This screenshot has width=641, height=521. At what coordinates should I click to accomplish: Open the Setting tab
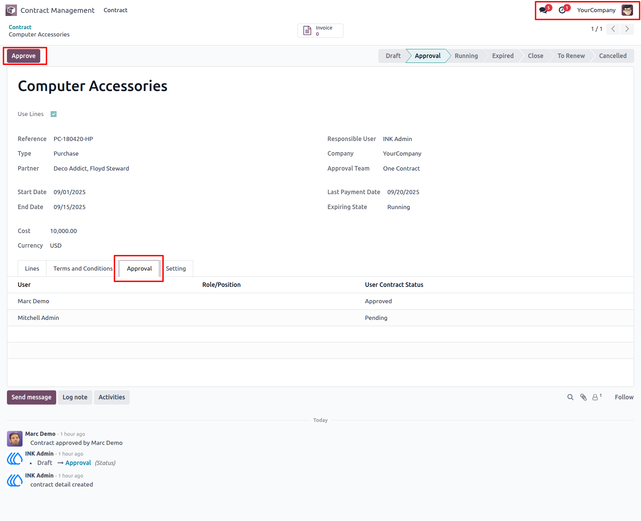click(x=176, y=268)
